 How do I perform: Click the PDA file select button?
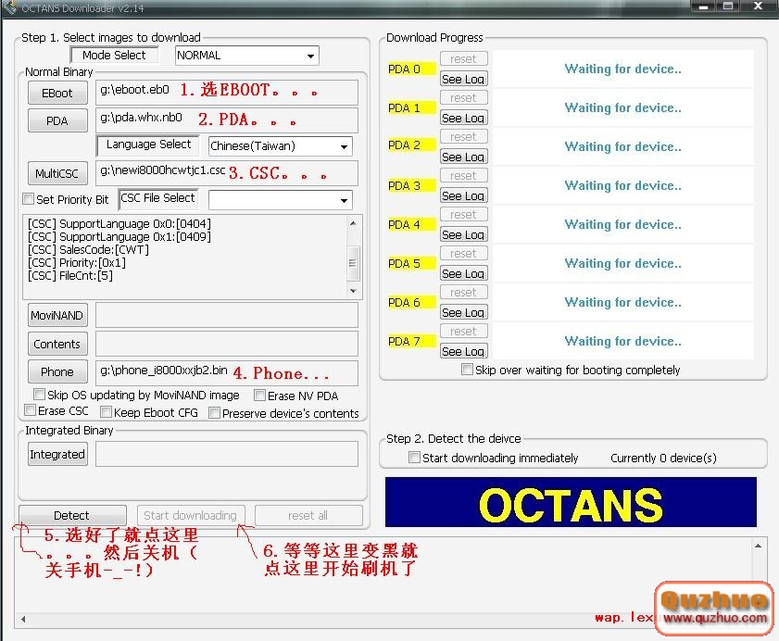pyautogui.click(x=57, y=120)
